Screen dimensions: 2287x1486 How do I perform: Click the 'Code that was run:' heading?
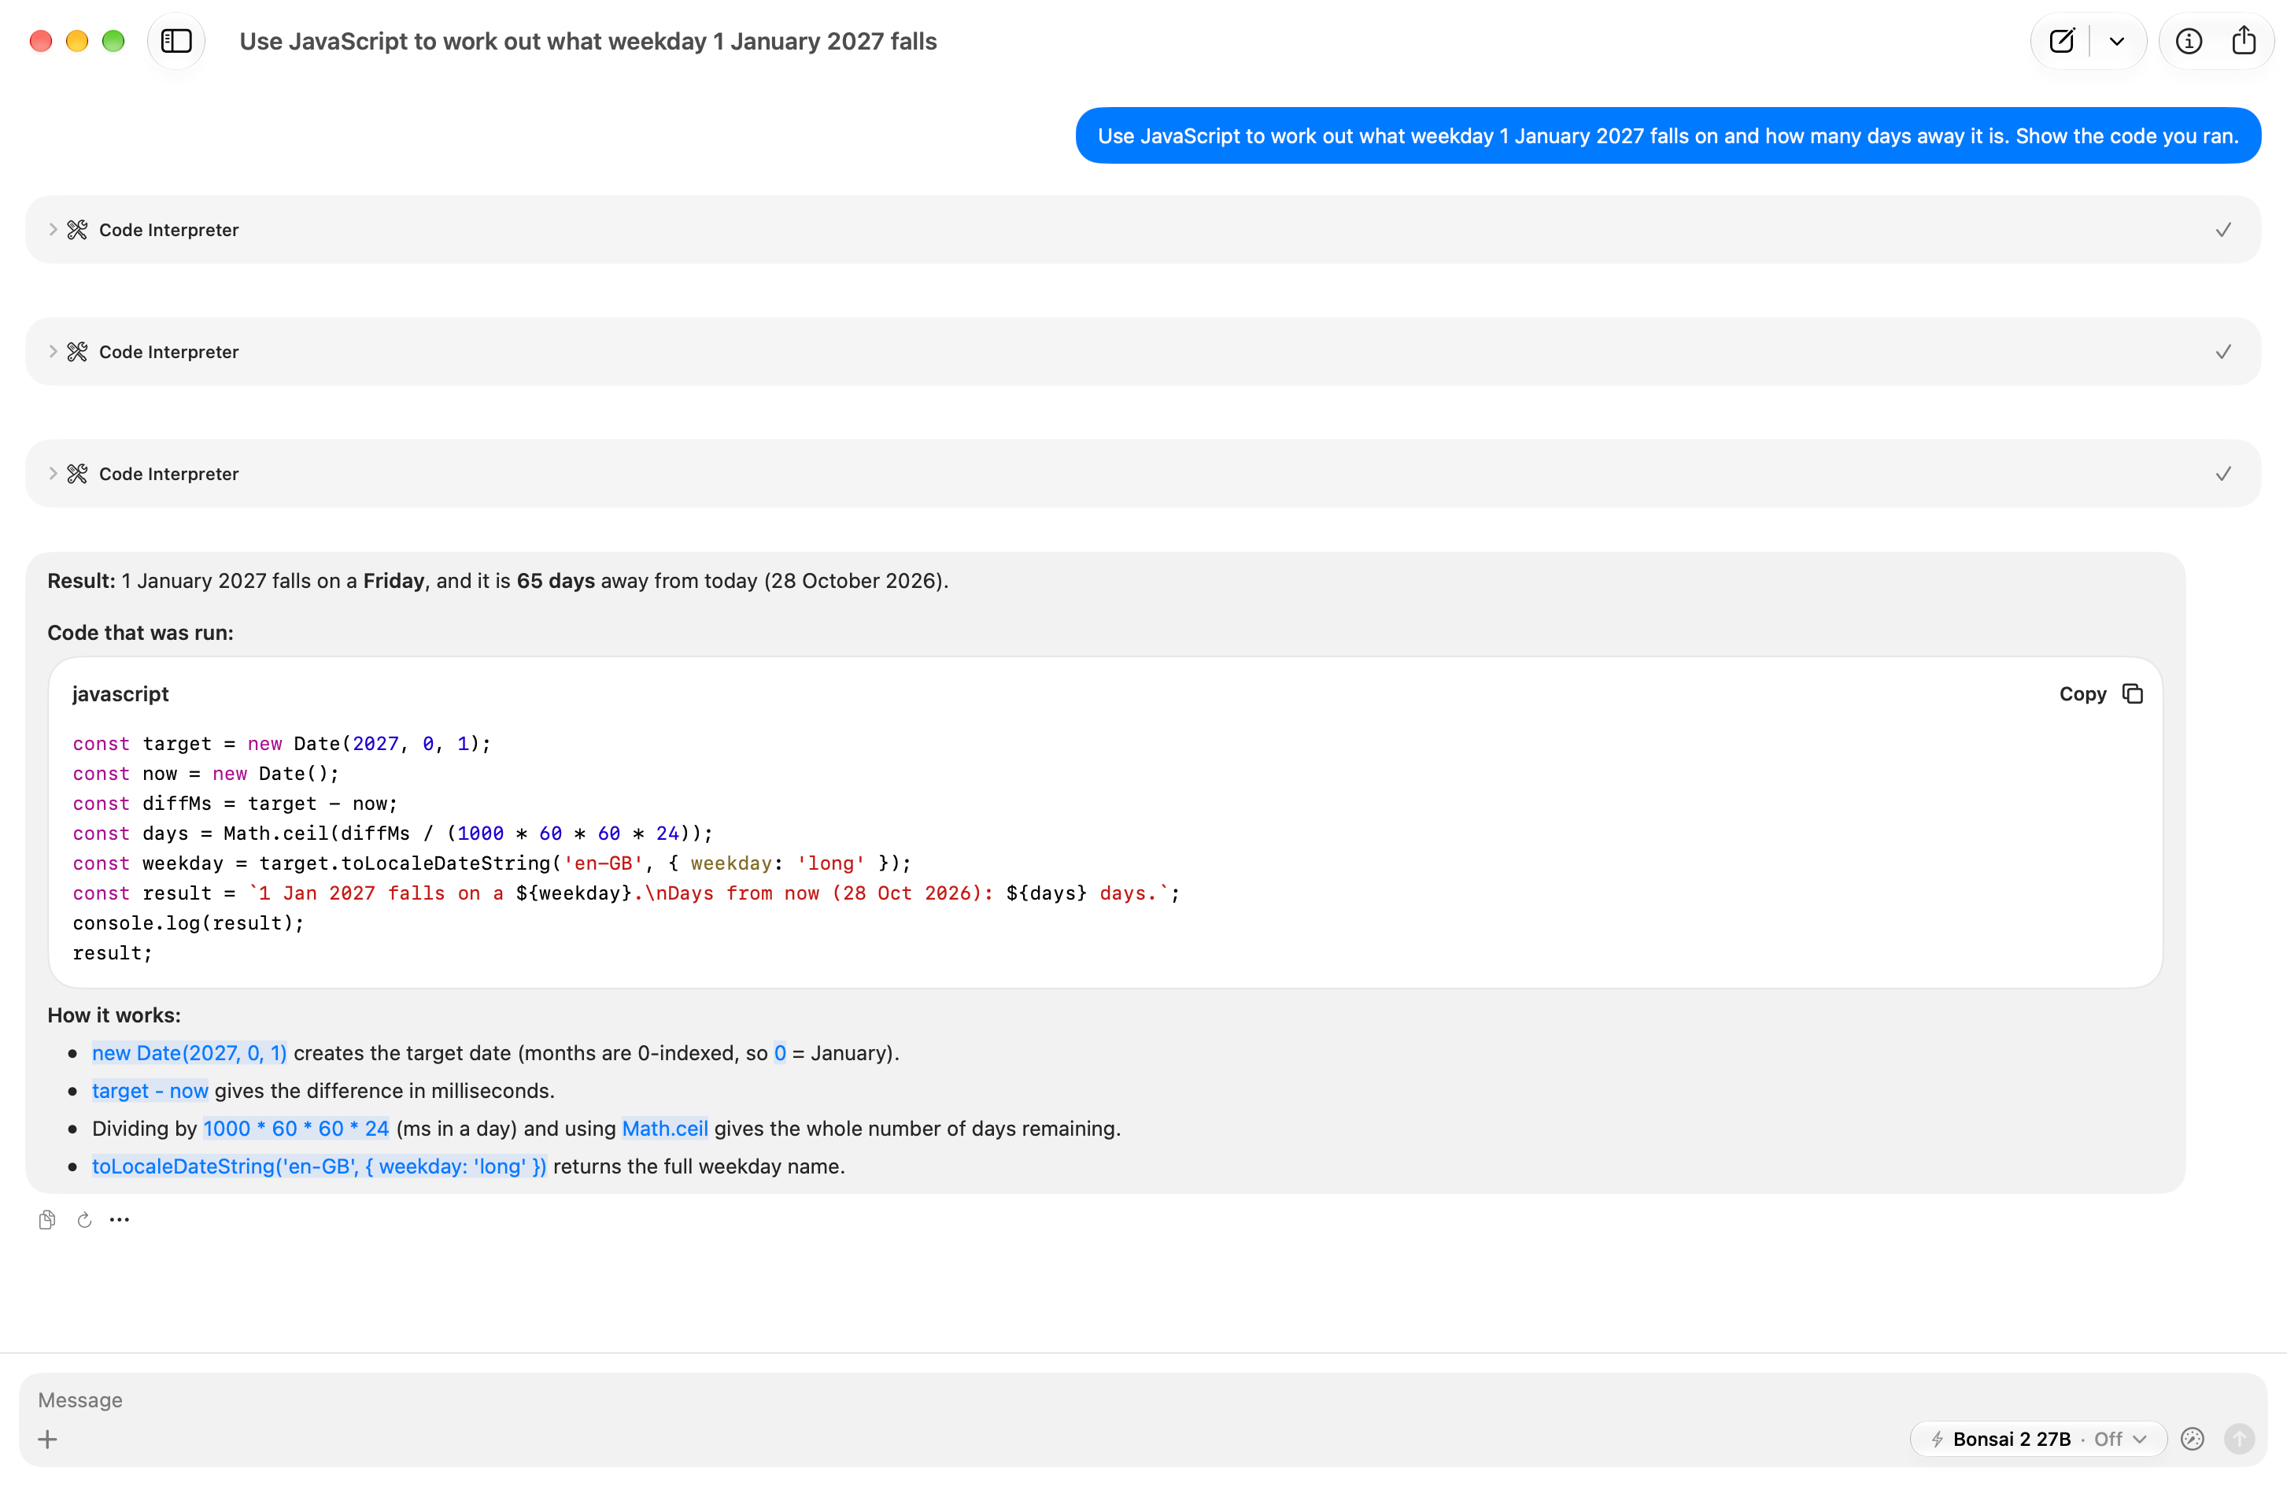pyautogui.click(x=140, y=633)
